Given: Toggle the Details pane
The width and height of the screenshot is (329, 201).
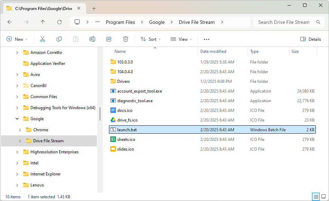Looking at the screenshot, I should coord(311,39).
